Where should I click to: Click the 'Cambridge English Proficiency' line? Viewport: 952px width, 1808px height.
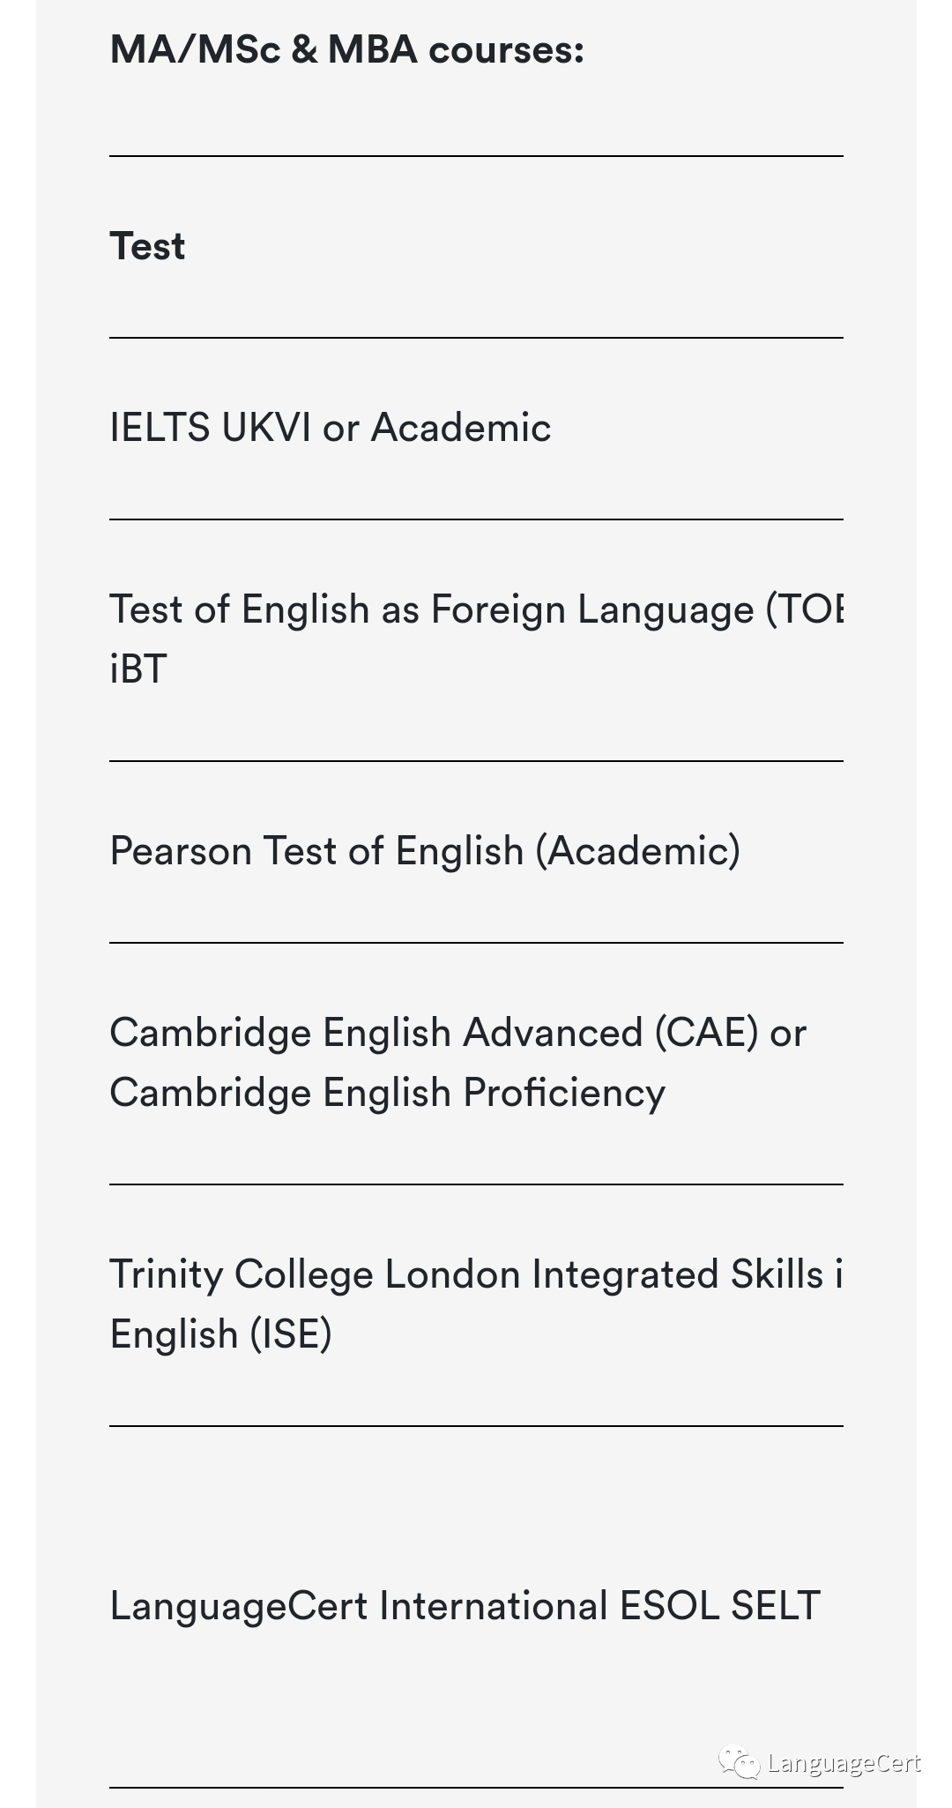pyautogui.click(x=388, y=1093)
